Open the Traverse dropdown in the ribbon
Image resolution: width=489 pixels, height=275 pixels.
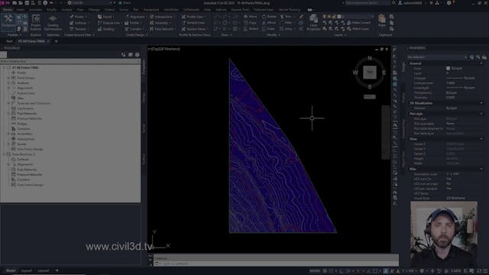(79, 29)
